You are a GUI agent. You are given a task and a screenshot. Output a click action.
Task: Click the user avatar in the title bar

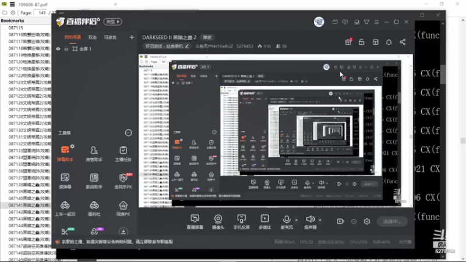[319, 22]
